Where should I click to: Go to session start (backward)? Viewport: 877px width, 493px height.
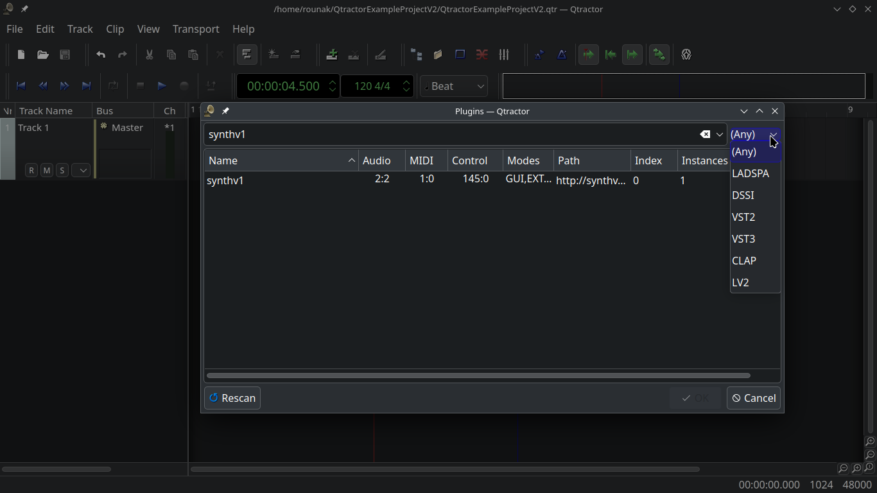click(21, 86)
